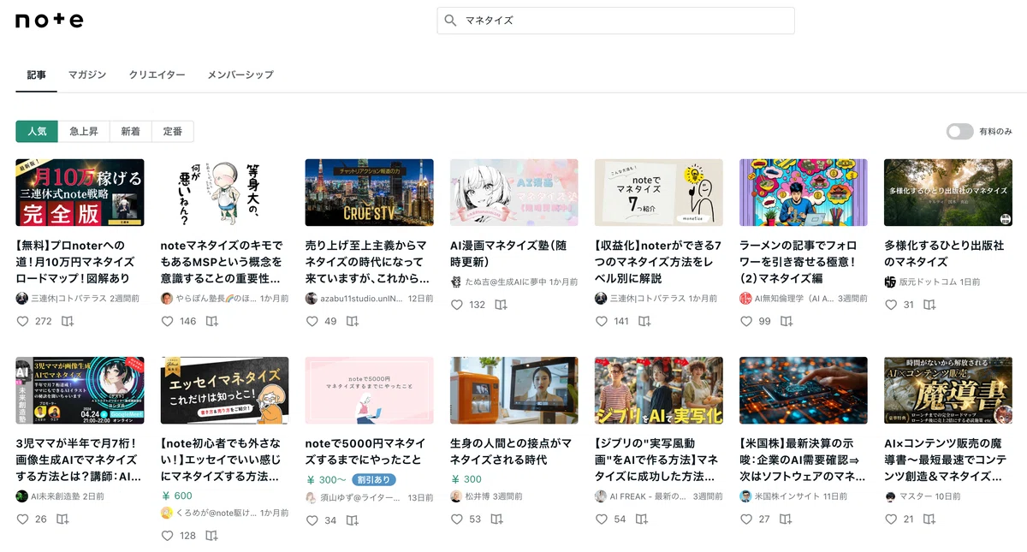Screen dimensions: 1027x552
Task: Open the night city skyline thumbnail
Action: (369, 193)
